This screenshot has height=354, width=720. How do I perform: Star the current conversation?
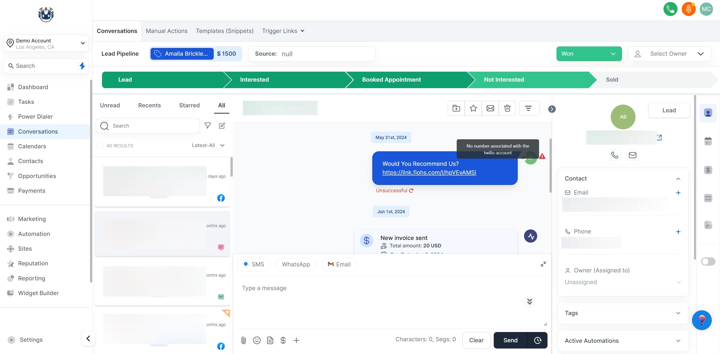coord(473,108)
